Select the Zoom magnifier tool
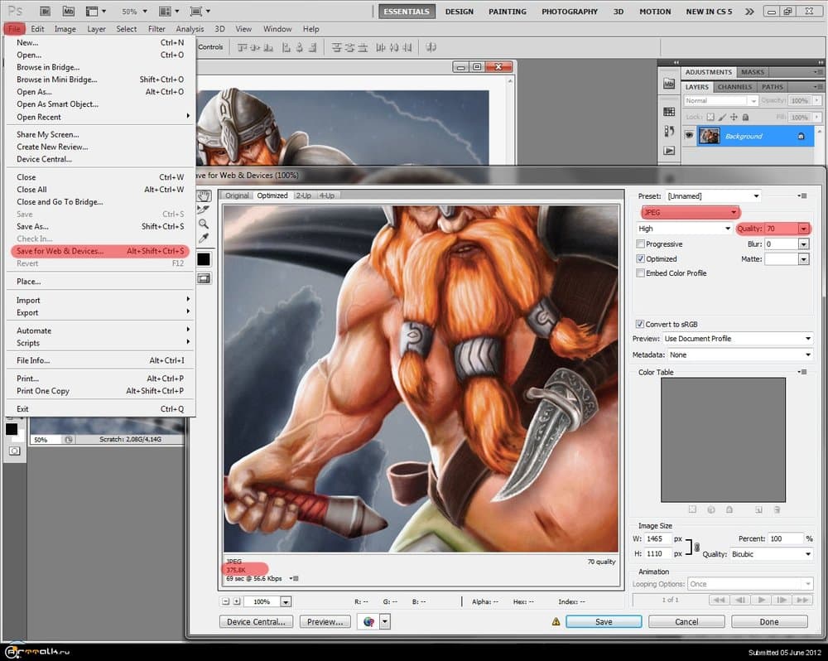 coord(203,224)
